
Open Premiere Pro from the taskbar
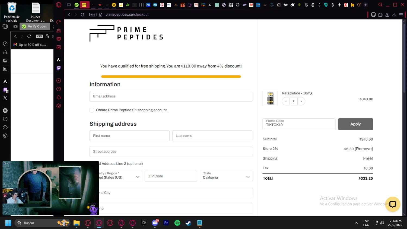[166, 223]
